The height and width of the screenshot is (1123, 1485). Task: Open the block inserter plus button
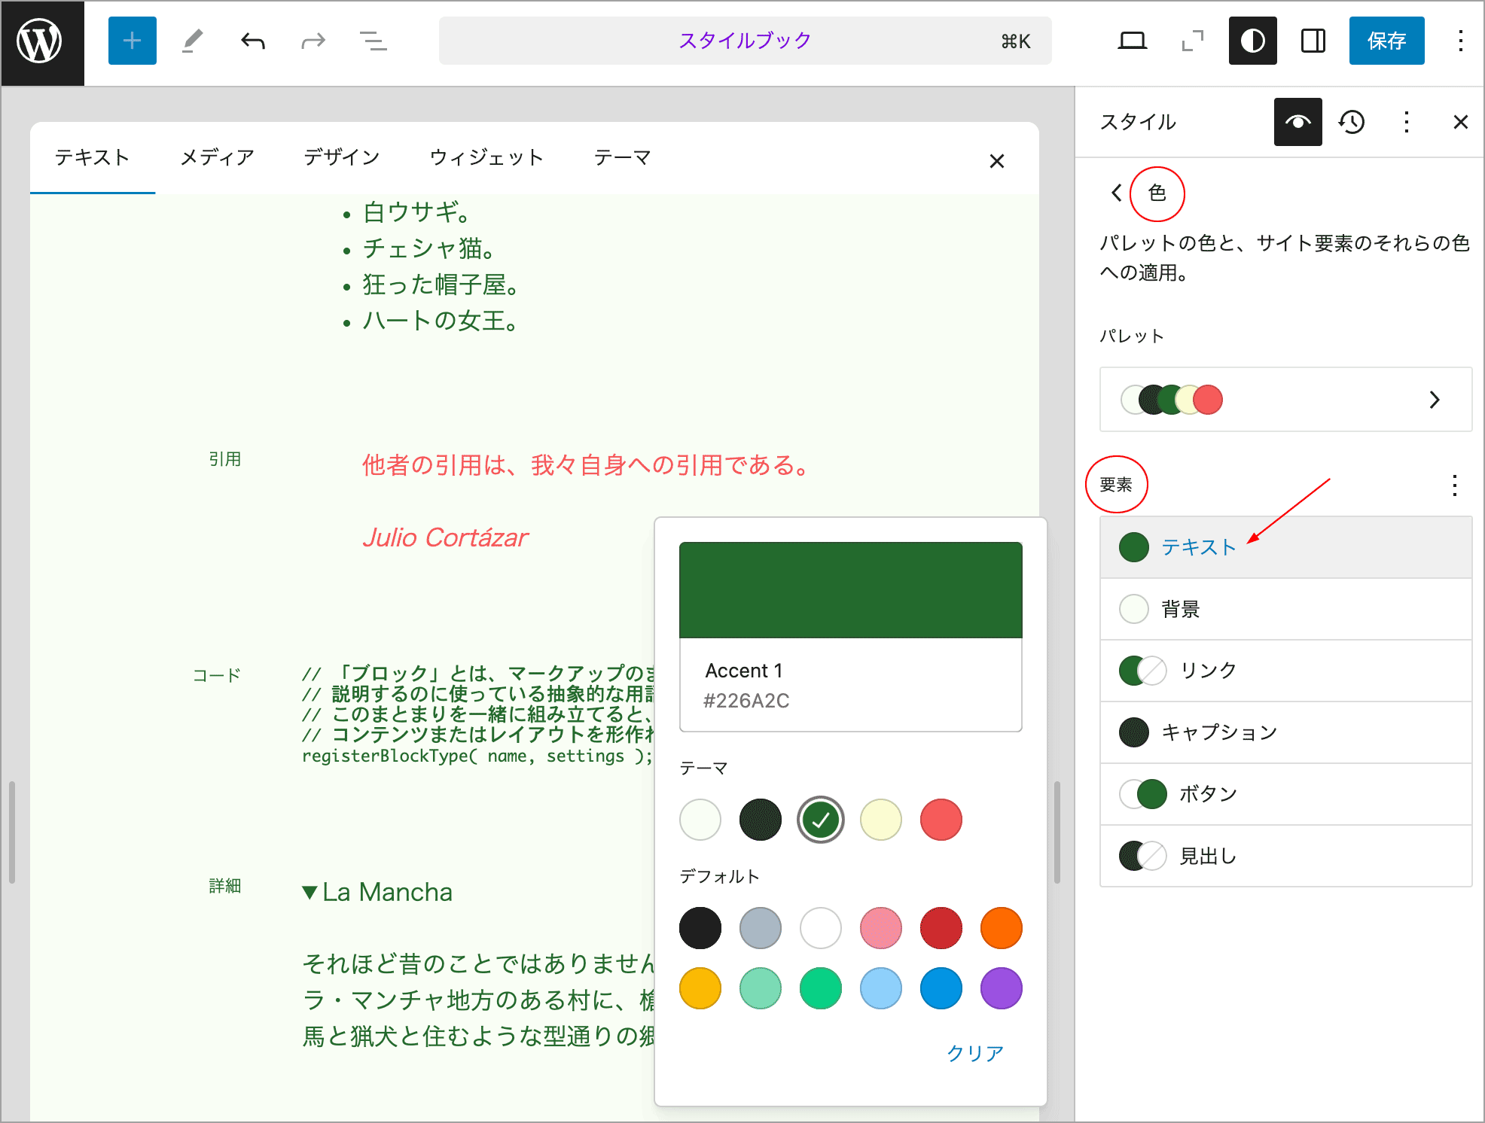pos(132,41)
